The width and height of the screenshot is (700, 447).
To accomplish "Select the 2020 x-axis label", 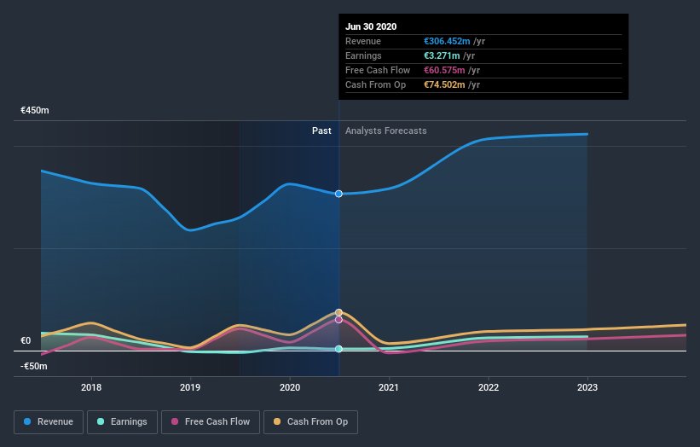I will coord(290,387).
